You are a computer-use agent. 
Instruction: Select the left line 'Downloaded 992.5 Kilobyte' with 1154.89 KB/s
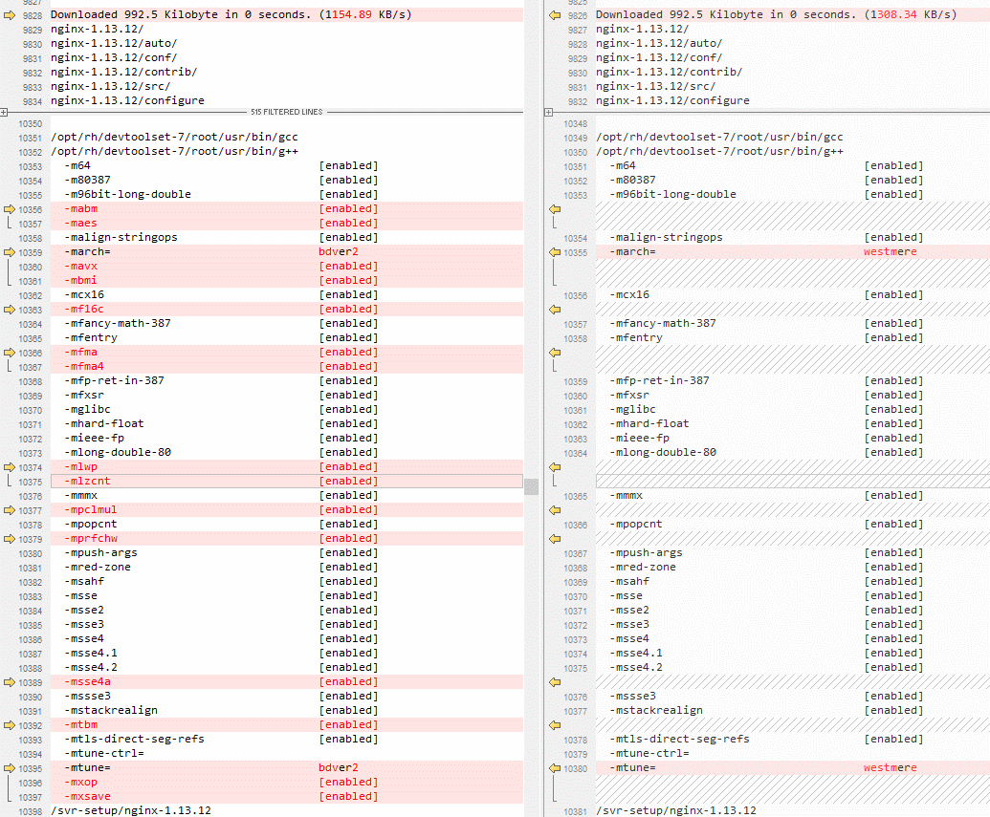click(287, 14)
